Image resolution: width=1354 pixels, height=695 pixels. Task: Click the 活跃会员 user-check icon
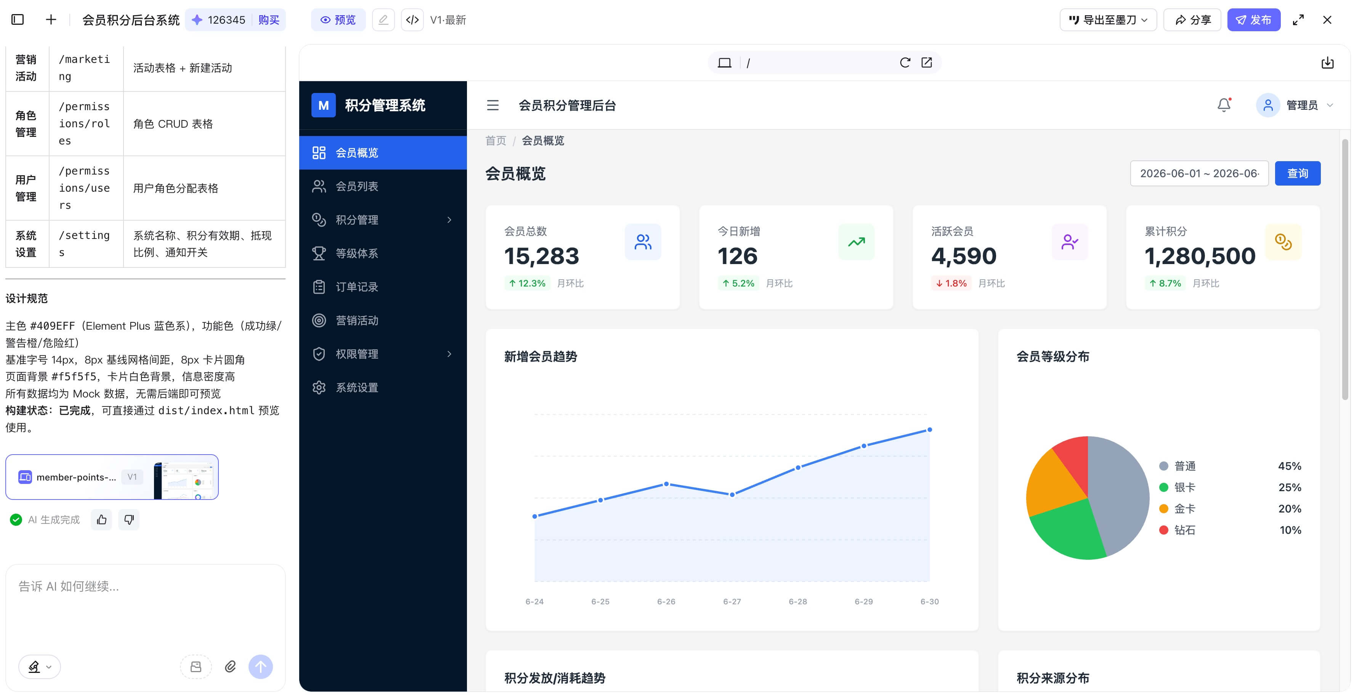pos(1070,242)
